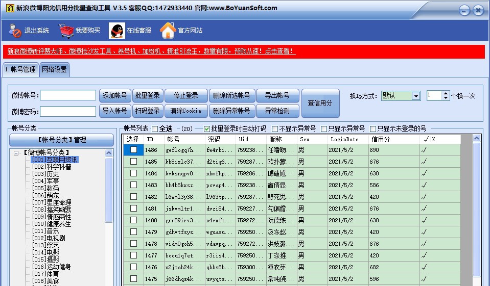Select category [005]数码
Screen dimensions: 490x286
[x=45, y=188]
